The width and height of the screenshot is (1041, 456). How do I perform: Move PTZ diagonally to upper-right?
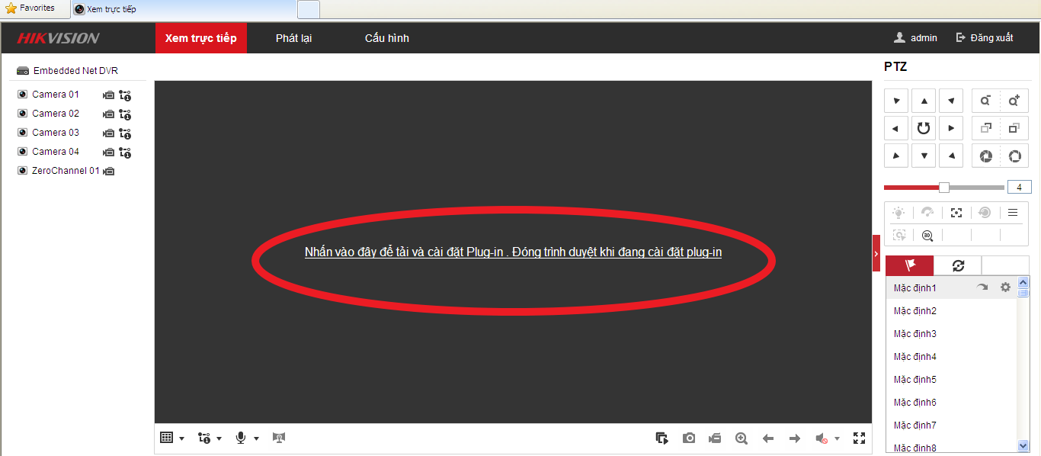click(x=951, y=101)
